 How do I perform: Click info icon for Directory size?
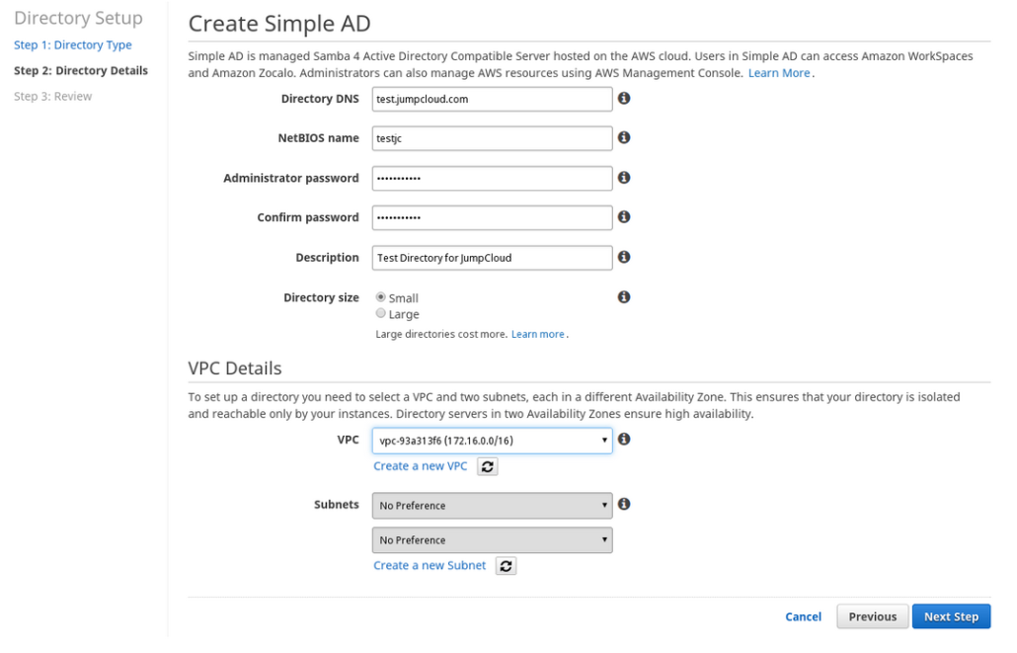(624, 296)
